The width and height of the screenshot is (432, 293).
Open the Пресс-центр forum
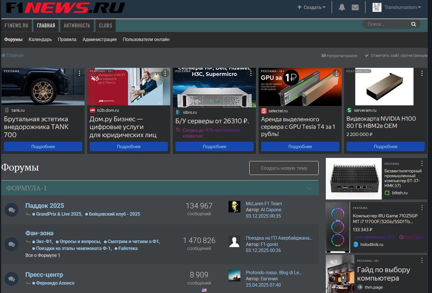click(44, 275)
